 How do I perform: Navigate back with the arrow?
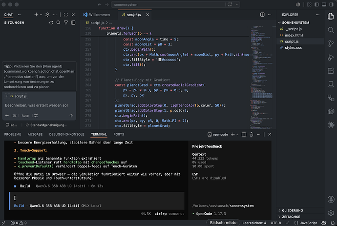tap(99, 4)
